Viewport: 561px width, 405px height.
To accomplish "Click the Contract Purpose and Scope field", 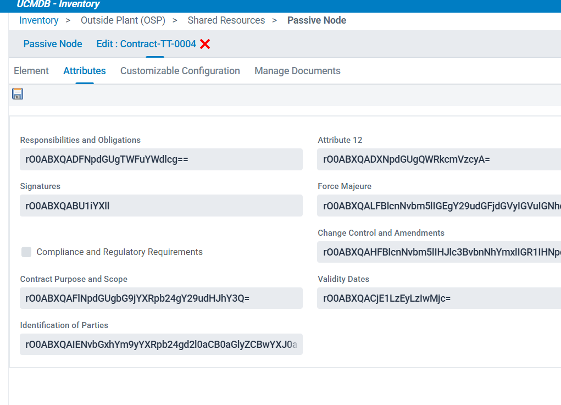I will click(161, 298).
